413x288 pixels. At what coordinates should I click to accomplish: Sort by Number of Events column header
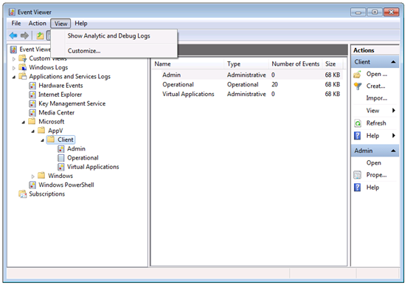pos(295,64)
